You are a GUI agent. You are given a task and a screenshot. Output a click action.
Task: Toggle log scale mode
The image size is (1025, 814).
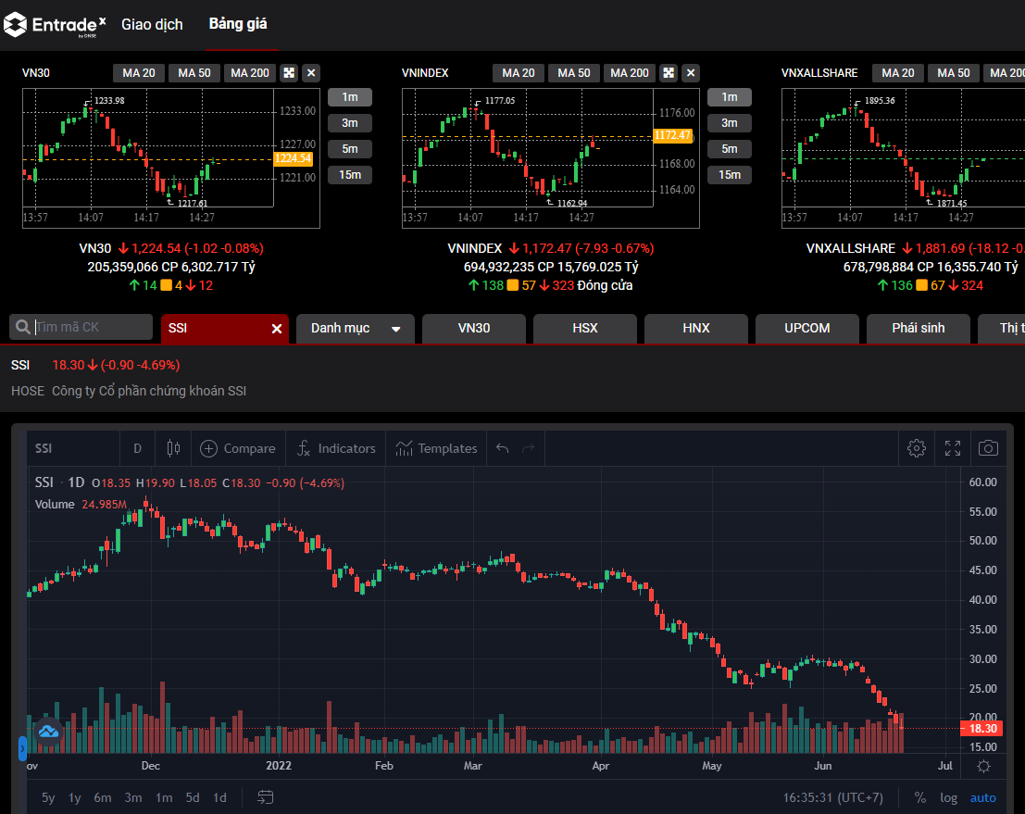948,797
